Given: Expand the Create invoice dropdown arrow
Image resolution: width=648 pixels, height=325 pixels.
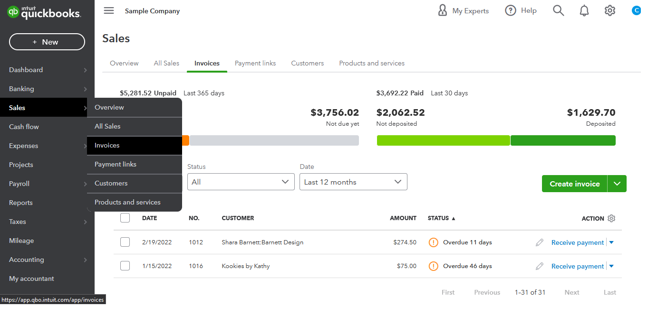Looking at the screenshot, I should [x=617, y=183].
